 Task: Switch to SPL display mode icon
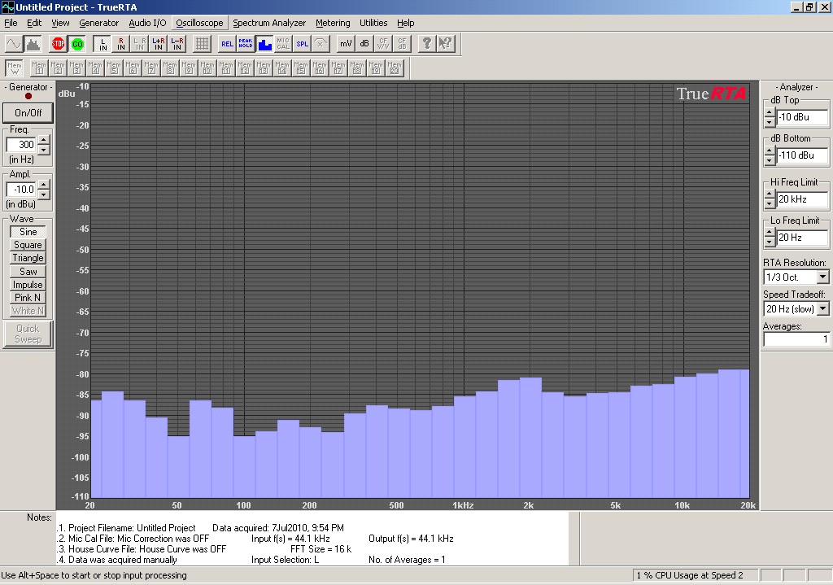point(302,44)
